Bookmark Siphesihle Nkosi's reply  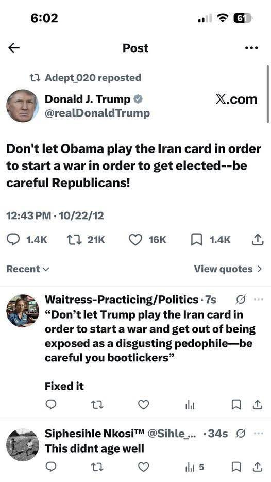tap(235, 467)
